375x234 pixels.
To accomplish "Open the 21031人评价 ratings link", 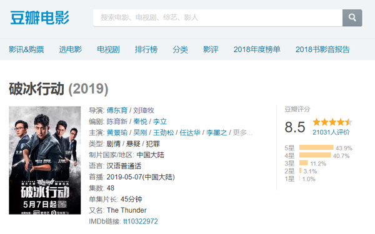I will 331,132.
